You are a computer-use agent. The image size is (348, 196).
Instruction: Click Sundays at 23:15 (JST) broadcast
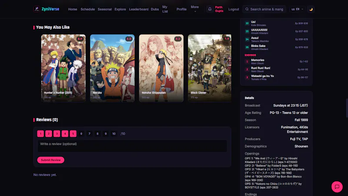pos(291,105)
